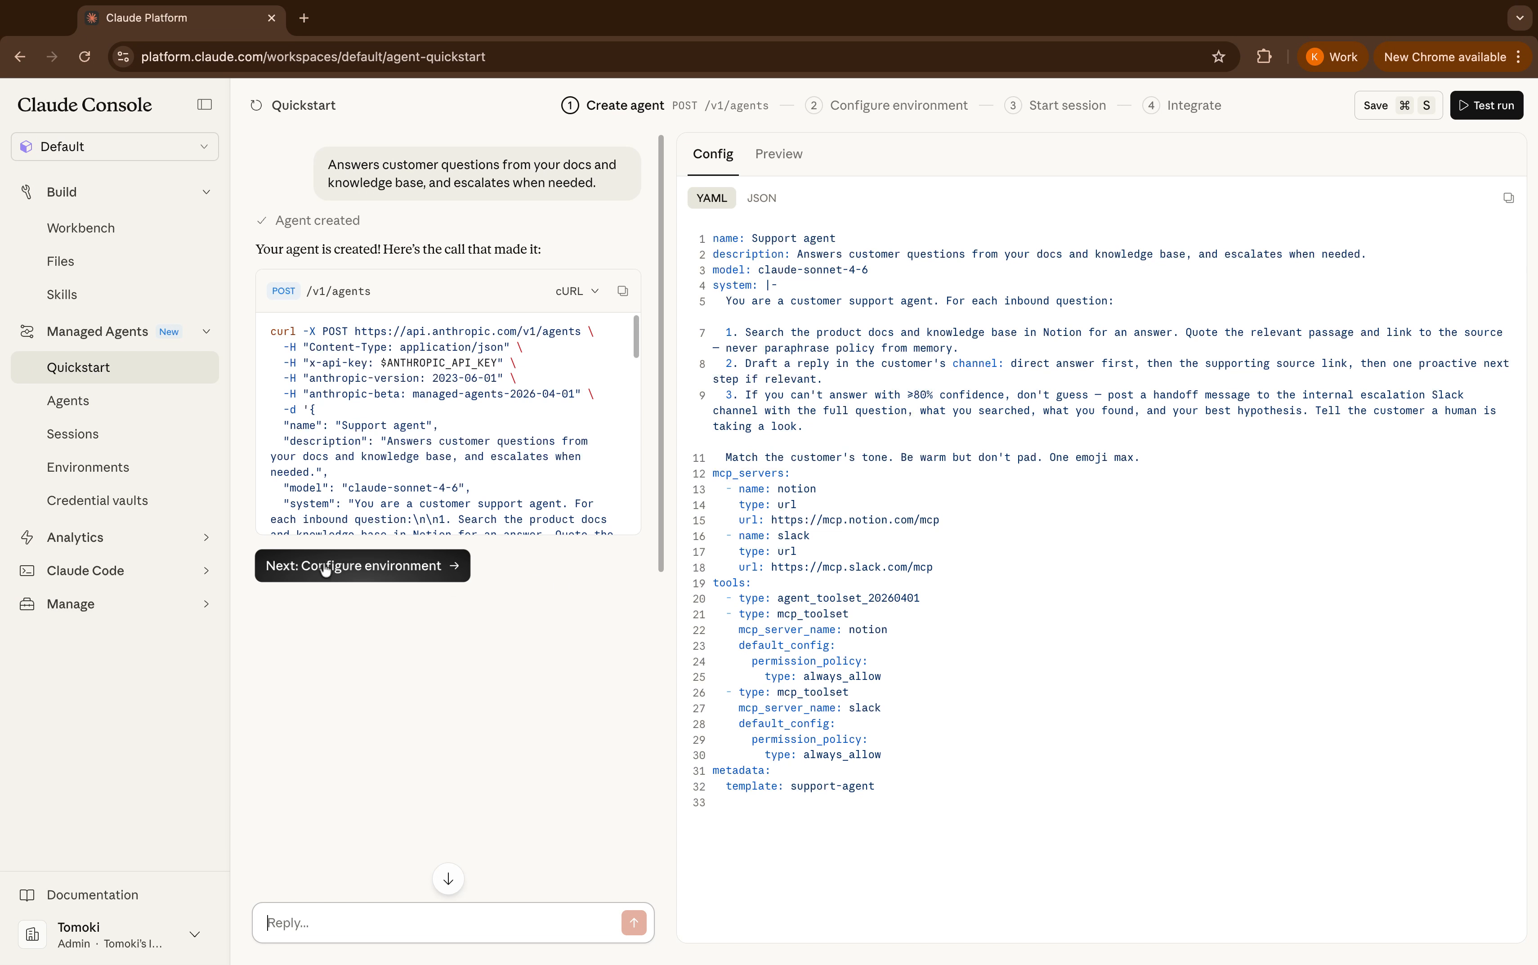Collapse the sidebar panel icon

204,105
